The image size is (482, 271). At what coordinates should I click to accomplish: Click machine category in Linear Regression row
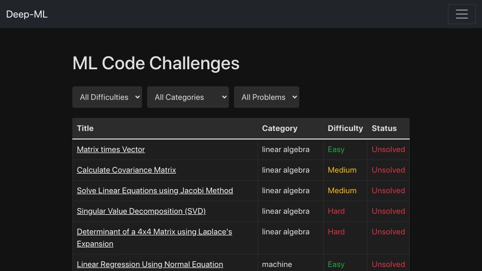(277, 264)
